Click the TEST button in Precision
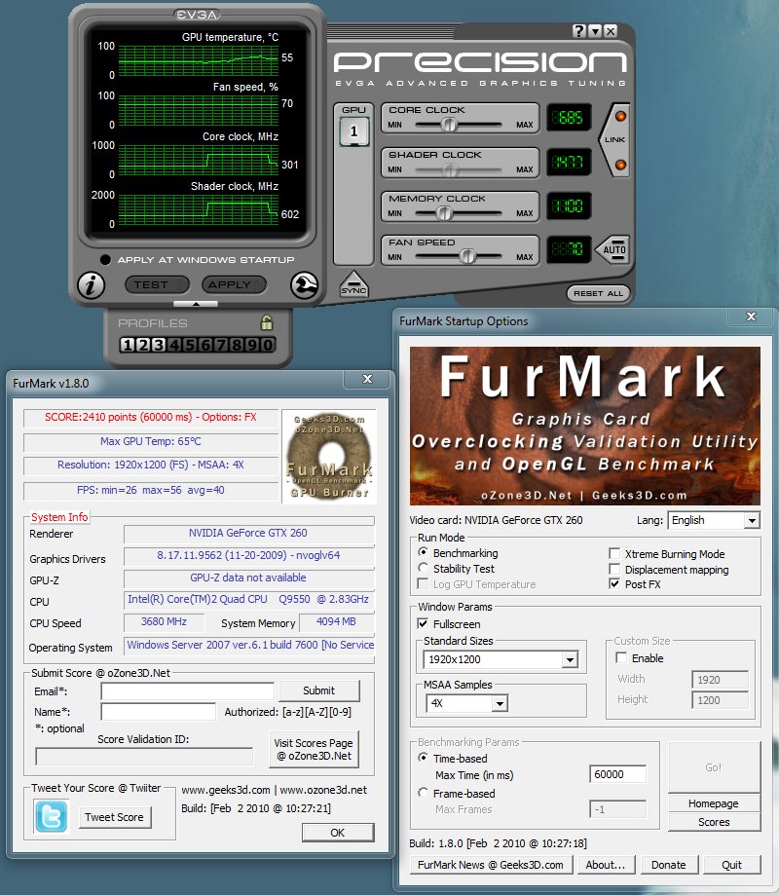Viewport: 779px width, 895px height. (158, 284)
